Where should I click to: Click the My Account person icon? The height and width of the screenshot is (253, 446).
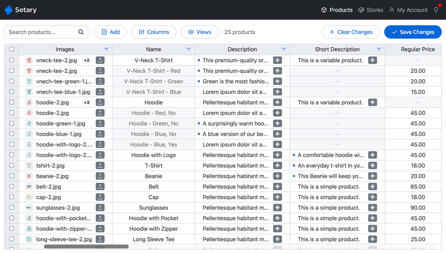pyautogui.click(x=392, y=10)
